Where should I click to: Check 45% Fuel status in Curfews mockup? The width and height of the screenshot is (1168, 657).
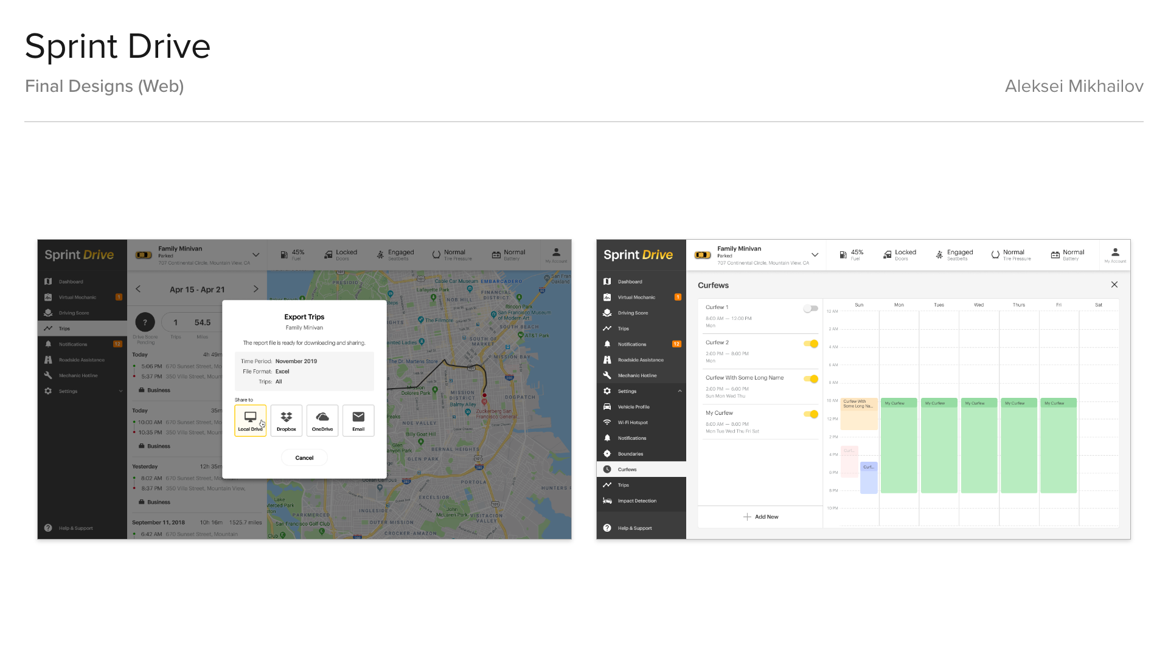[851, 255]
